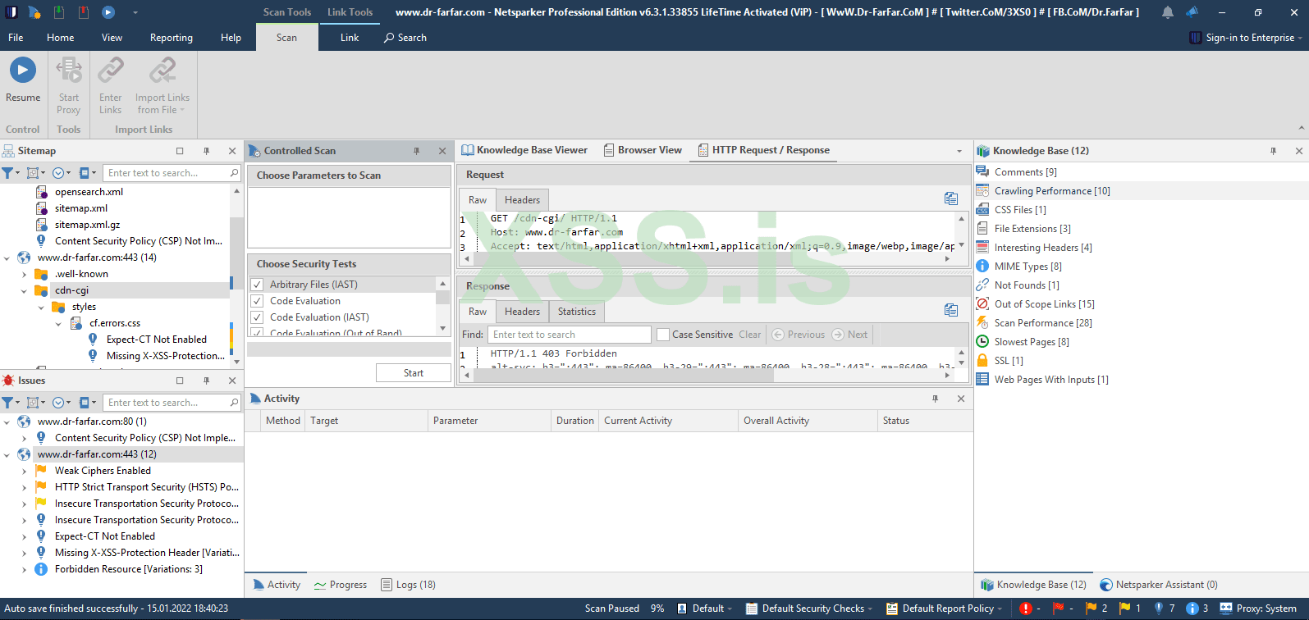This screenshot has width=1309, height=620.
Task: Click the Crawling Performance icon
Action: 982,191
